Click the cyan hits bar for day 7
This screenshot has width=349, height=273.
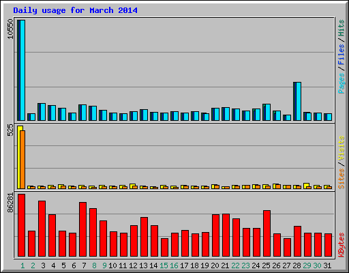[84, 113]
